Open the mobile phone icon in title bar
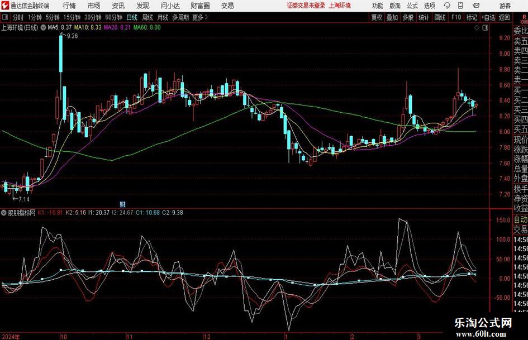Viewport: 528px width, 340px height. [x=460, y=6]
